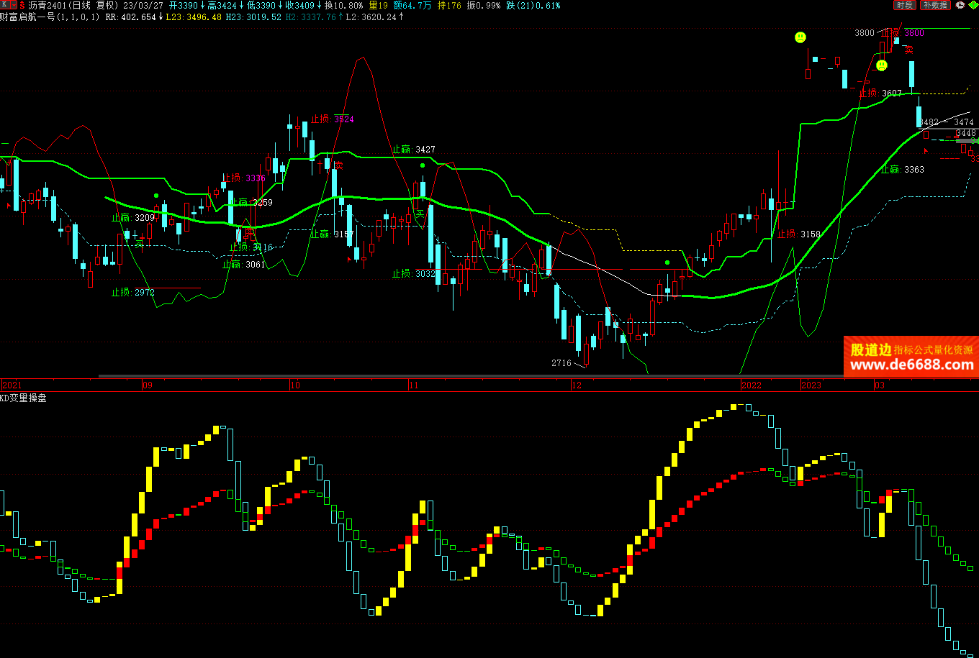Select the 财富启航一号 indicator label
979x658 pixels.
pyautogui.click(x=27, y=17)
